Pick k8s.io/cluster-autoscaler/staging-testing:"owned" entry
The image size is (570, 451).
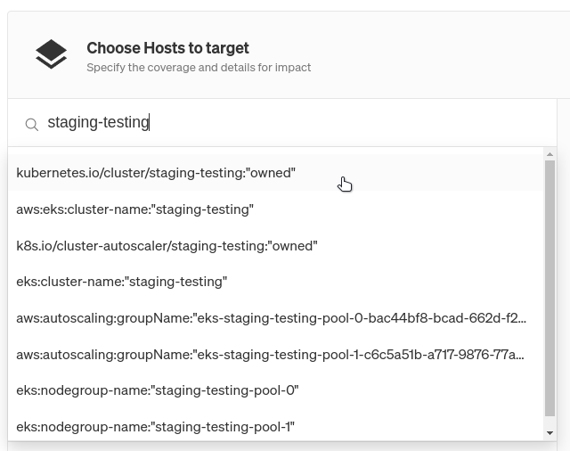[x=275, y=245]
